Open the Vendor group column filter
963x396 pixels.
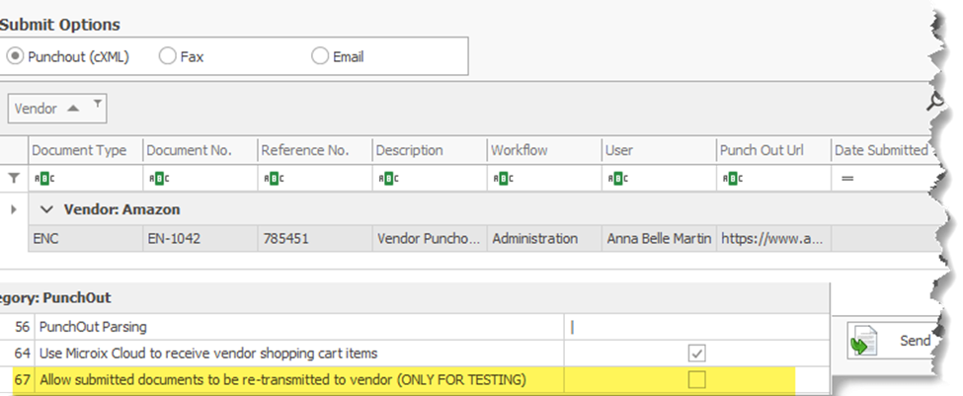(x=97, y=105)
